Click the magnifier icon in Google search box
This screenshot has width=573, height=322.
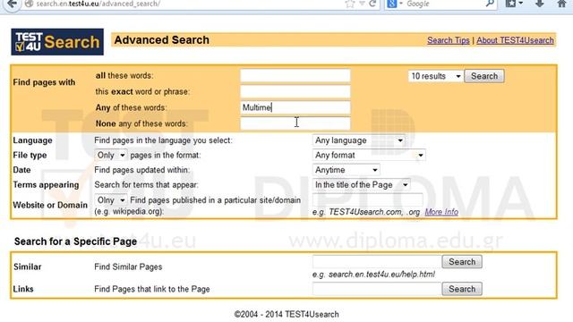tap(490, 4)
